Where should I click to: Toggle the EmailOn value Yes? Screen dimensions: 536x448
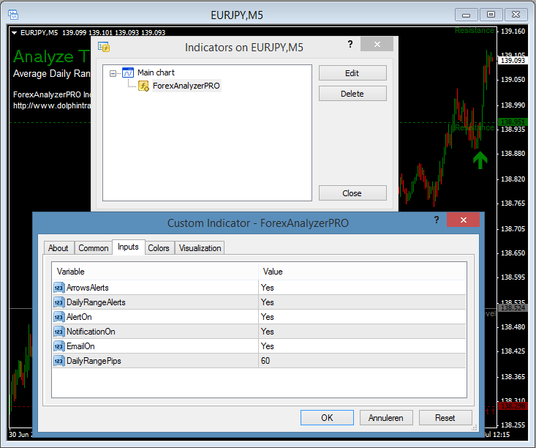(362, 346)
